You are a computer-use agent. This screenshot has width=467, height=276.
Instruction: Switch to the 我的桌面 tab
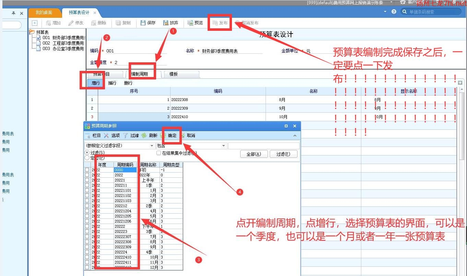coord(44,13)
